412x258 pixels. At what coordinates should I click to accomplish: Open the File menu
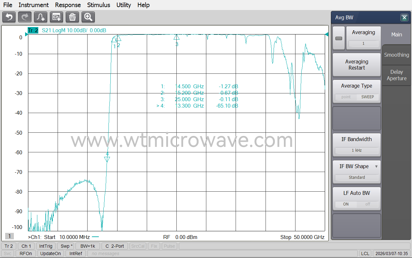coord(7,5)
